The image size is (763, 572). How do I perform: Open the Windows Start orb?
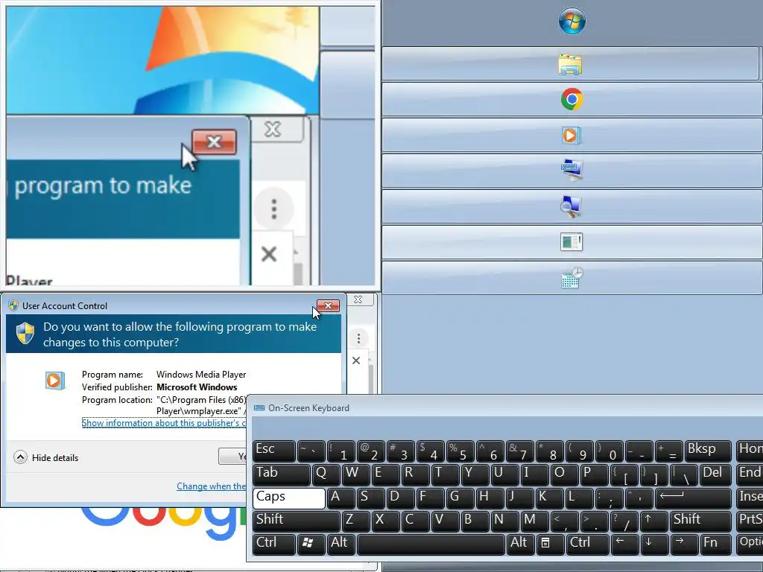click(572, 21)
